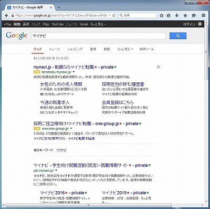Open もっと見る dropdown in search filter row

125,49
